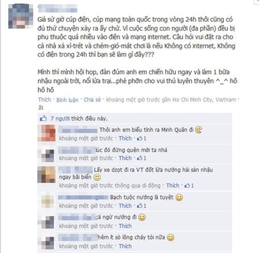This screenshot has width=259, height=253.
Task: Open avatar of the 'Lấy xe dzọt' commenter
Action: 47,174
